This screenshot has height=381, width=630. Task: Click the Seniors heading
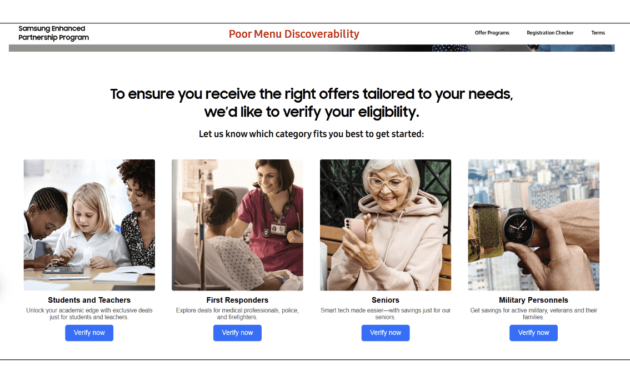(x=386, y=300)
